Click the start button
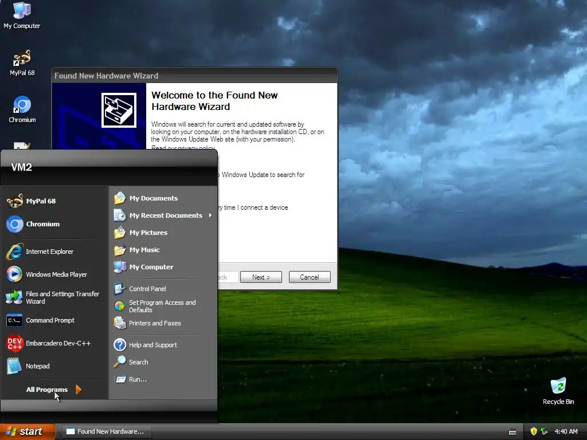Screen dimensions: 587x440 [28, 431]
